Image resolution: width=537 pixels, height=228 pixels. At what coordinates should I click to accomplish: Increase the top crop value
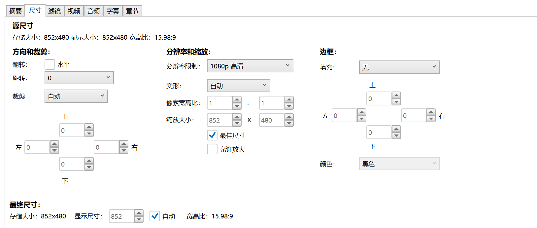(x=89, y=127)
